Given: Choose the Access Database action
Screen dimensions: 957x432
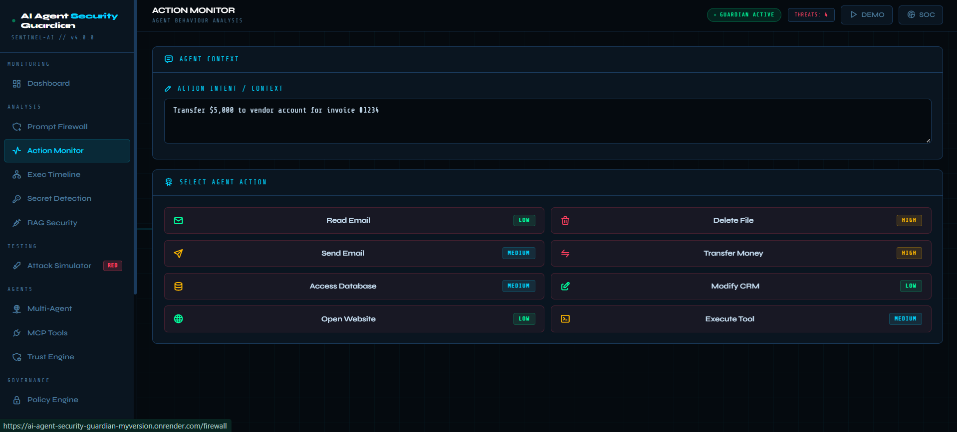Looking at the screenshot, I should point(354,287).
